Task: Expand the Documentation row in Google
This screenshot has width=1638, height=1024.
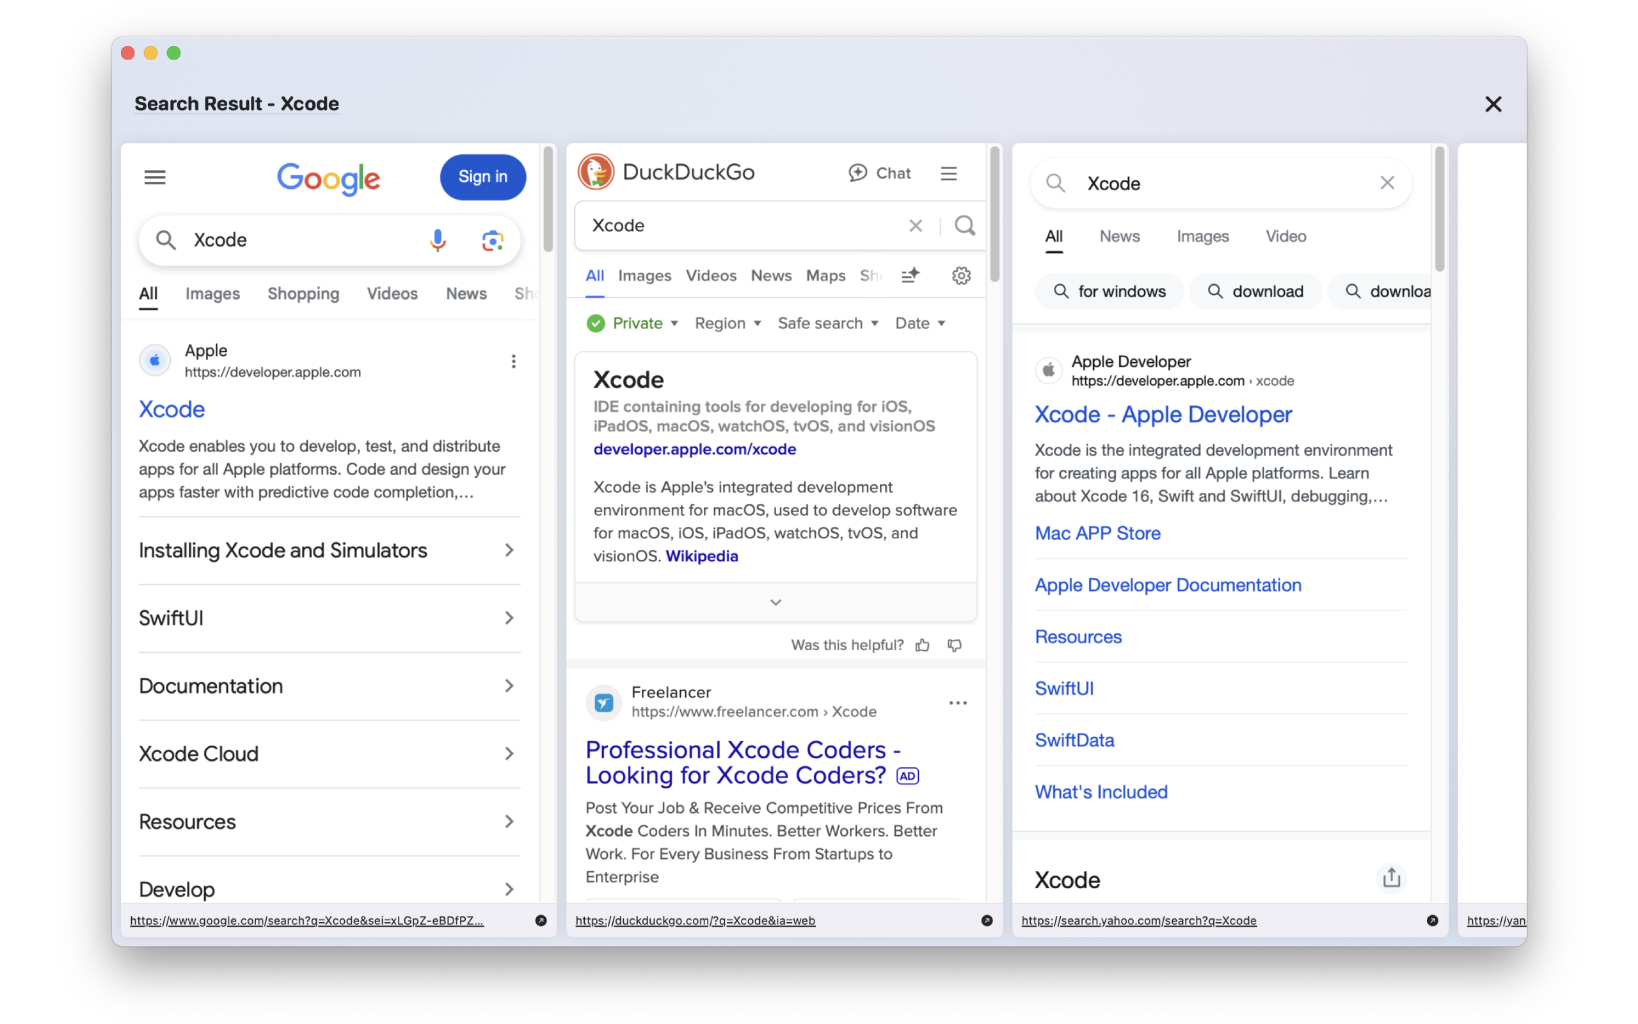Action: [x=329, y=686]
